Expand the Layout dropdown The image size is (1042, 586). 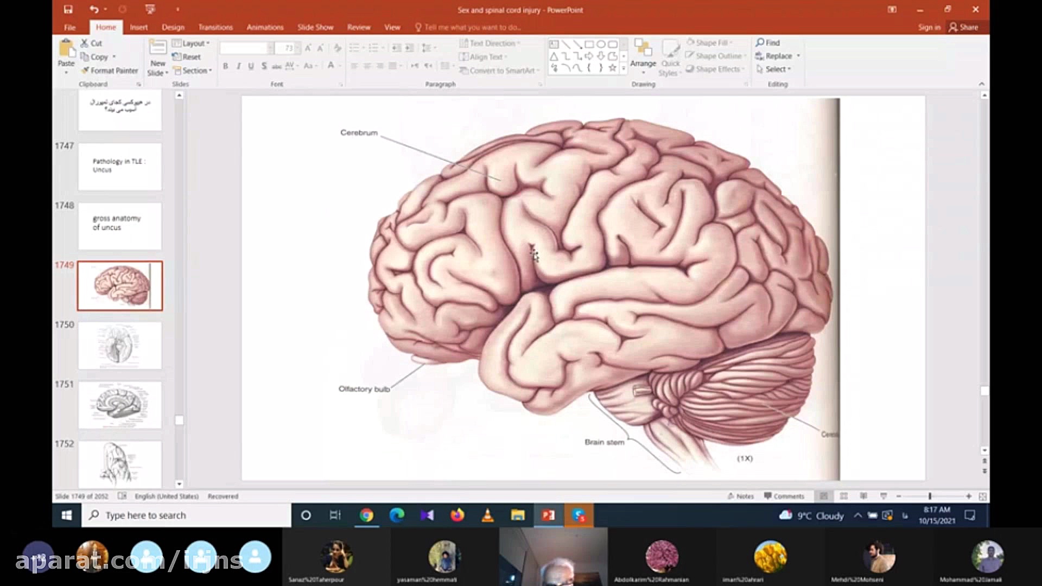[191, 43]
